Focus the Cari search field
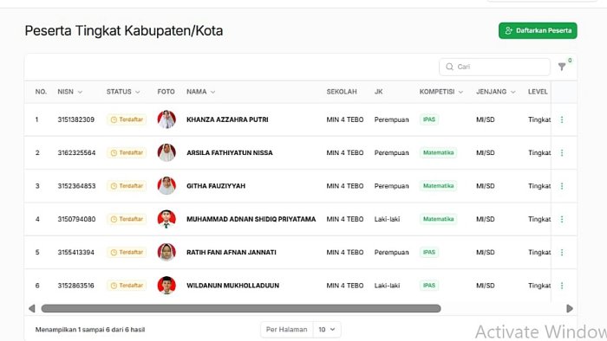The image size is (607, 341). (494, 67)
